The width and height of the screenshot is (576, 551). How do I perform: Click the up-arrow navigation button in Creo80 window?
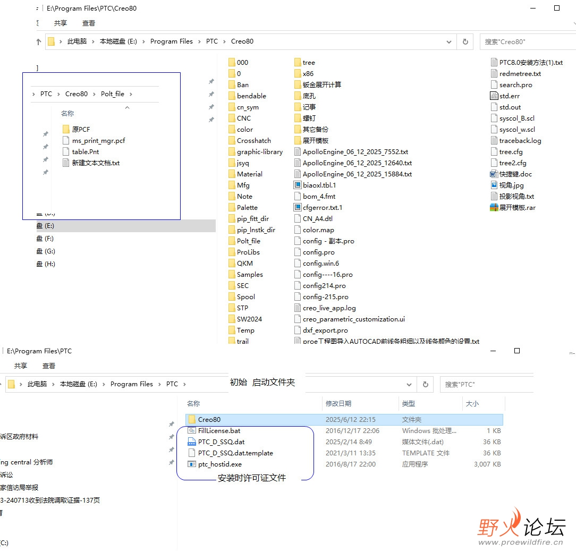pos(39,42)
